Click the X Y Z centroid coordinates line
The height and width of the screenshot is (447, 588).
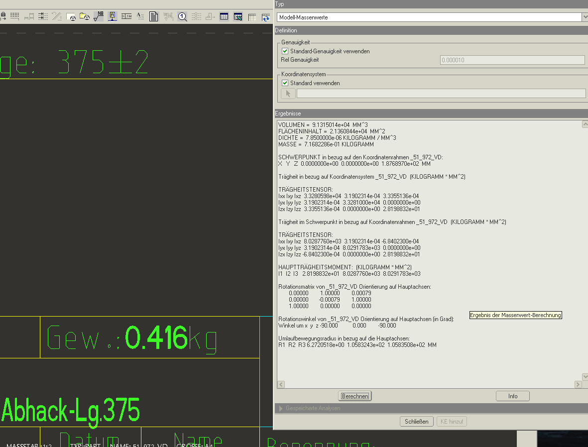(x=354, y=163)
